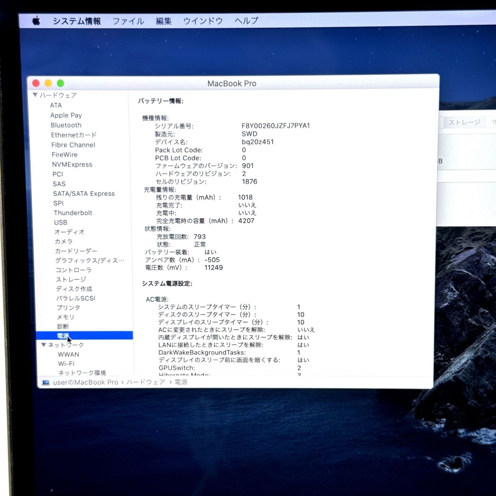Zoom the window with the green button

61,83
